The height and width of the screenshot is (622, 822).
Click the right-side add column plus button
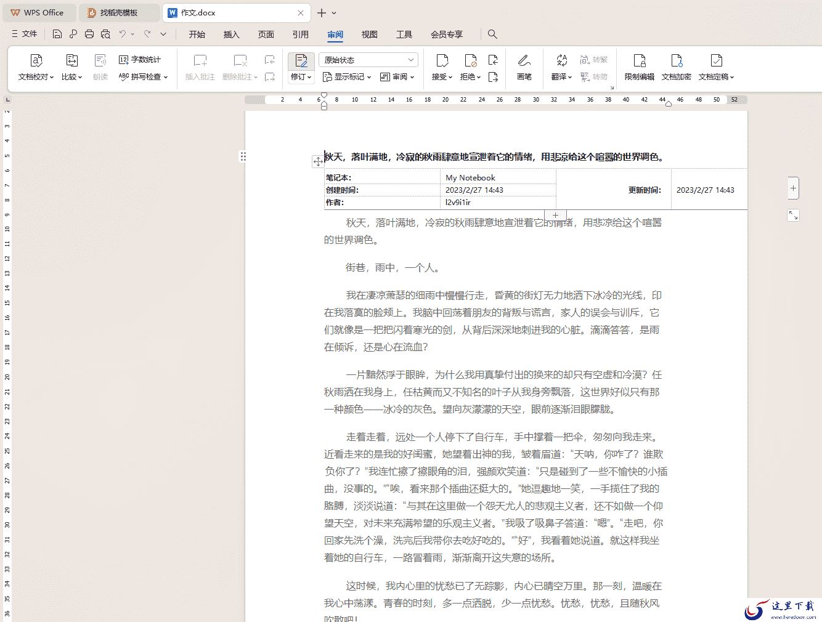click(793, 188)
